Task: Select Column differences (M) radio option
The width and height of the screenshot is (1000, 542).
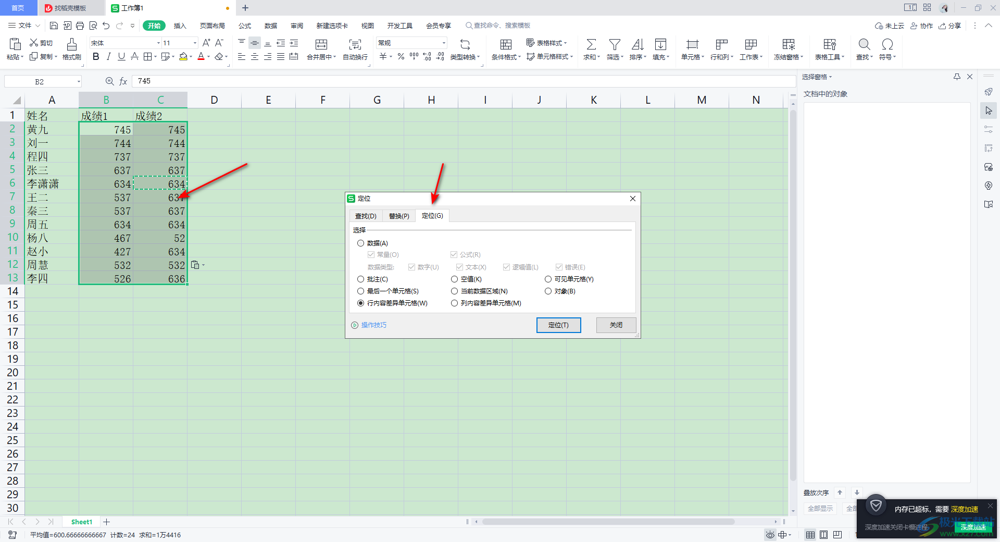Action: [x=454, y=303]
